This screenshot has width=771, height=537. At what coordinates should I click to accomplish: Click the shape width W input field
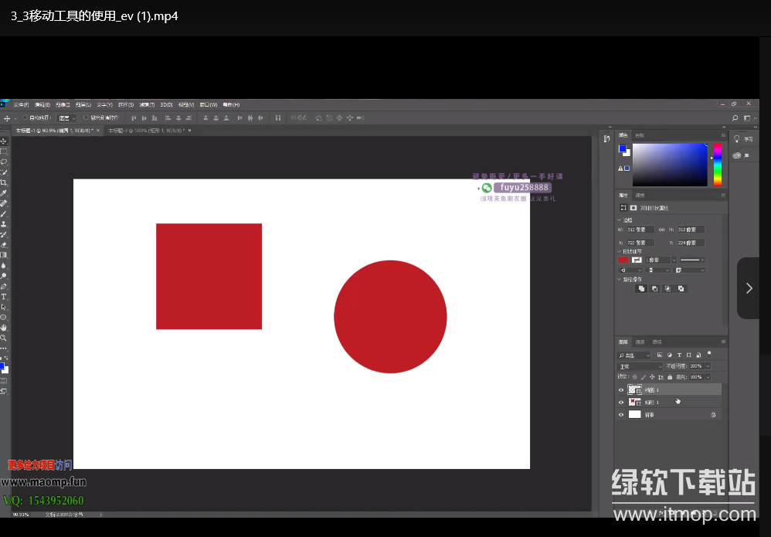coord(640,229)
